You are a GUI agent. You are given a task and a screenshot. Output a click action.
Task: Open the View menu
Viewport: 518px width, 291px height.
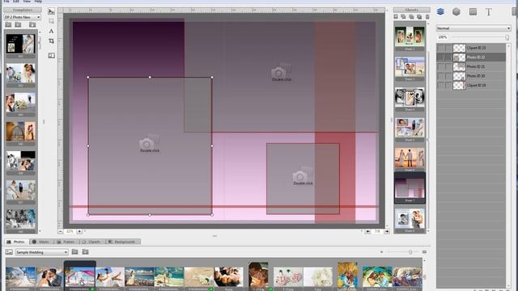27,2
